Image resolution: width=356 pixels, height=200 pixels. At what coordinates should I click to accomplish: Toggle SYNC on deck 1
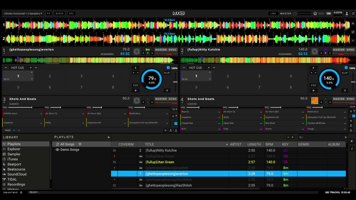(x=172, y=50)
